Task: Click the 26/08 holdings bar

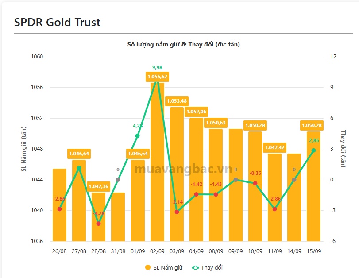Action: (59, 205)
